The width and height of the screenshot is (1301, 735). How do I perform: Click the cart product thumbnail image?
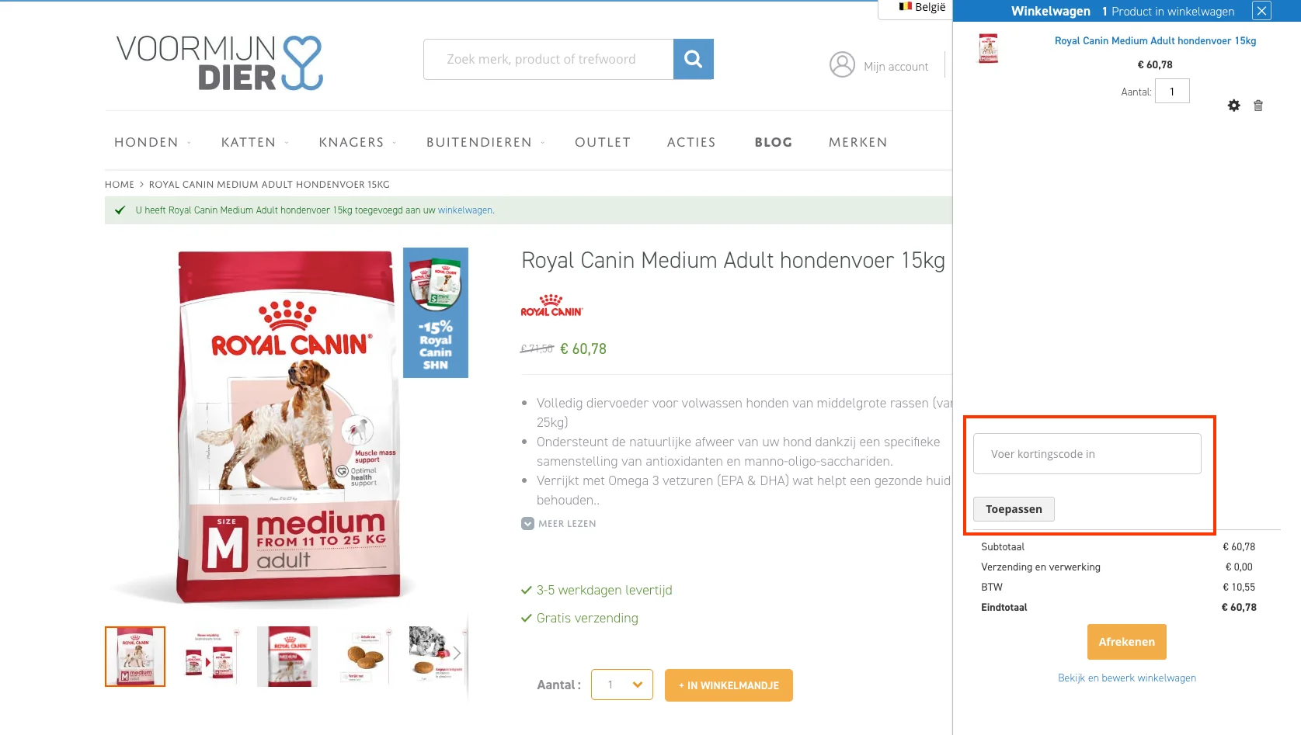point(988,48)
